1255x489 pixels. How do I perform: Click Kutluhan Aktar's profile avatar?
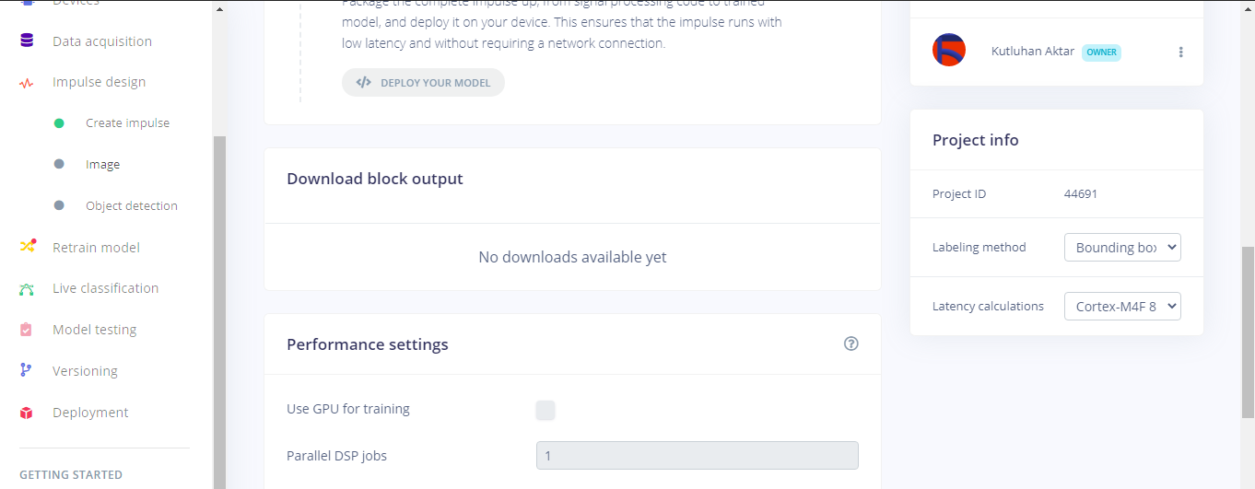click(x=948, y=50)
